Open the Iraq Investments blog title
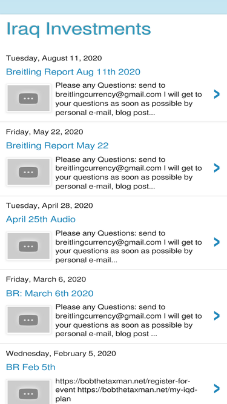This screenshot has height=404, width=227. (x=79, y=28)
